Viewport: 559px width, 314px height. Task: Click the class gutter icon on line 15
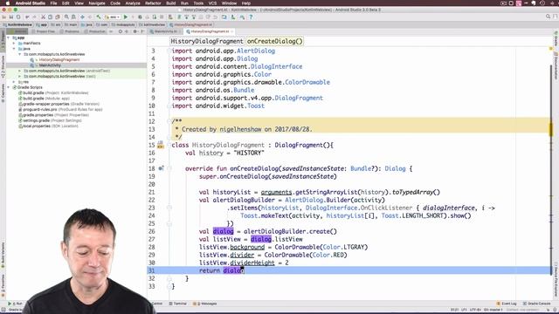pyautogui.click(x=161, y=145)
